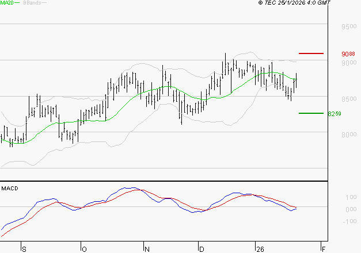Click the BBands legend label
This screenshot has height=253, width=361.
[x=32, y=3]
